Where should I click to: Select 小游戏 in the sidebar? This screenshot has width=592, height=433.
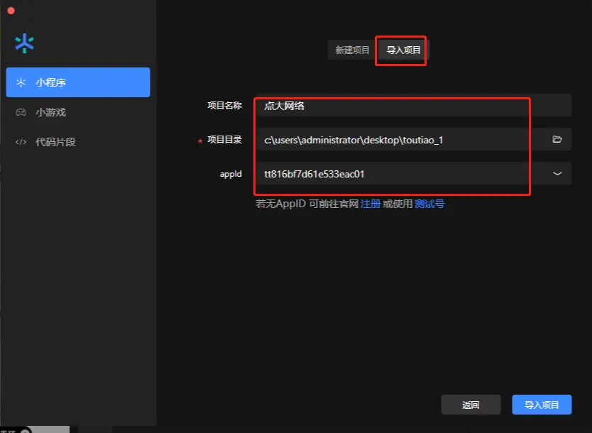78,112
